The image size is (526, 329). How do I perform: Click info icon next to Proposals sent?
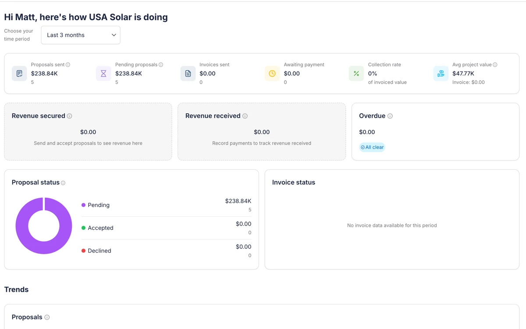click(68, 64)
